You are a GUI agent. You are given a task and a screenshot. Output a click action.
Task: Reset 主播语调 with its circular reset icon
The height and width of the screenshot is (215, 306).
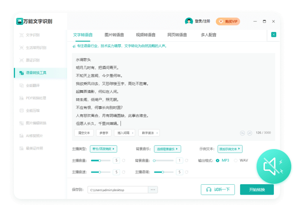(x=186, y=172)
